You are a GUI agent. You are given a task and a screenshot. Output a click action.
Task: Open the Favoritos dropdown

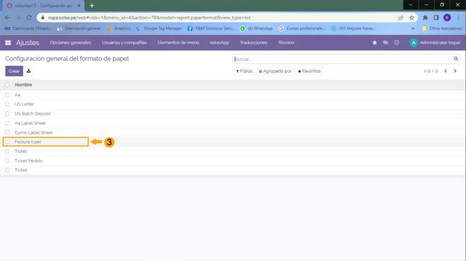pyautogui.click(x=309, y=71)
